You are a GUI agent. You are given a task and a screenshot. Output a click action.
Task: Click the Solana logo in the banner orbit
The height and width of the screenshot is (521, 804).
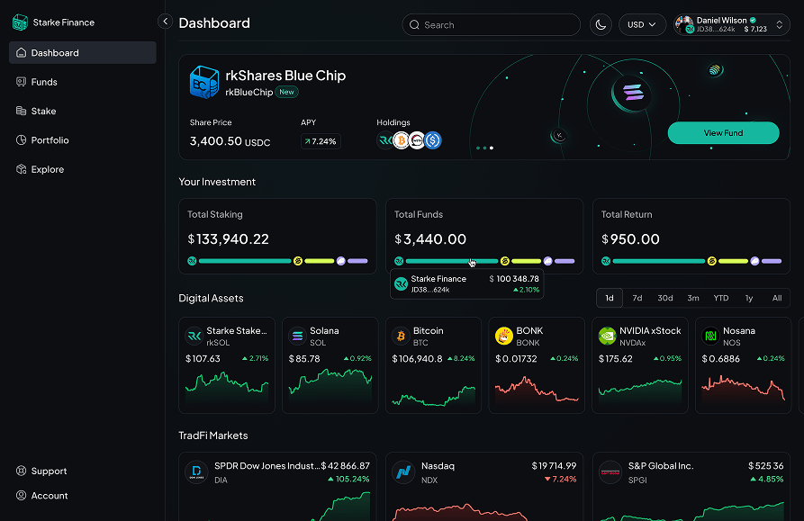[633, 93]
